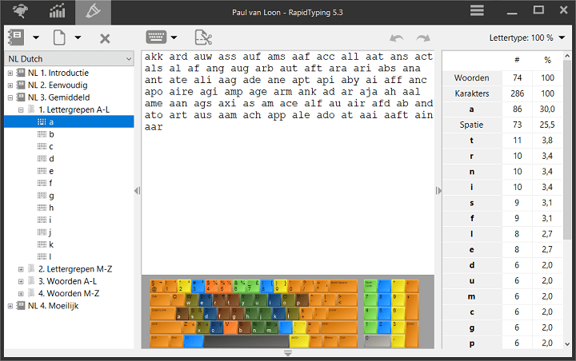Select lesson 'j' in the tree

tap(50, 232)
